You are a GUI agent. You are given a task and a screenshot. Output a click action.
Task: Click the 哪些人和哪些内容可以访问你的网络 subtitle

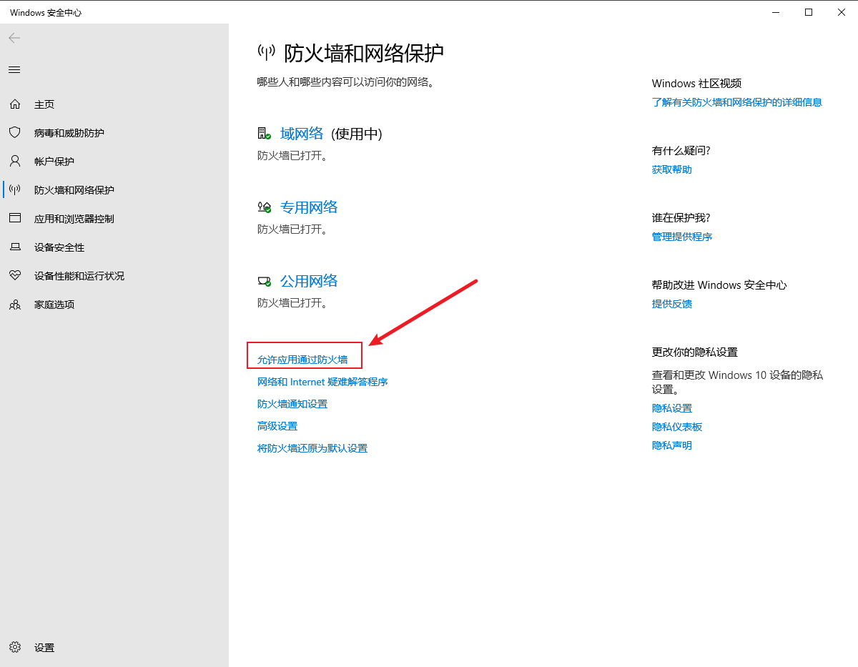coord(346,82)
